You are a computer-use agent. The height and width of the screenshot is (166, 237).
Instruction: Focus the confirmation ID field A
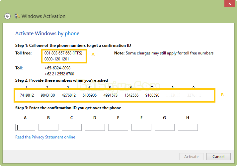pyautogui.click(x=25, y=127)
